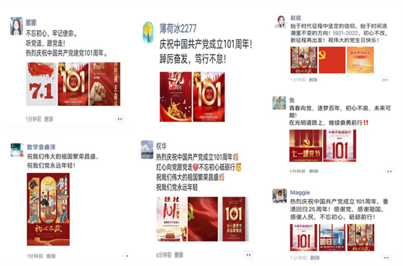Screen dimensions: 403x266
Task: Open the 鱼 username link
Action: tap(292, 100)
